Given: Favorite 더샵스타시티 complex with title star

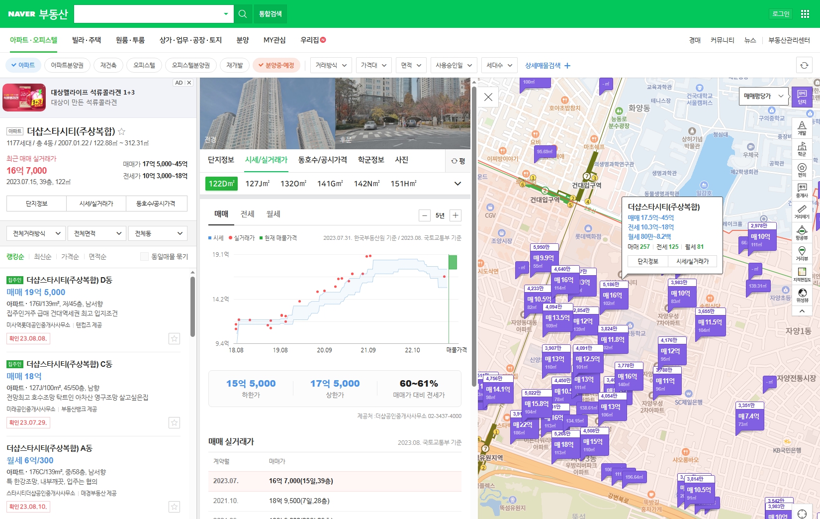Looking at the screenshot, I should pos(121,131).
